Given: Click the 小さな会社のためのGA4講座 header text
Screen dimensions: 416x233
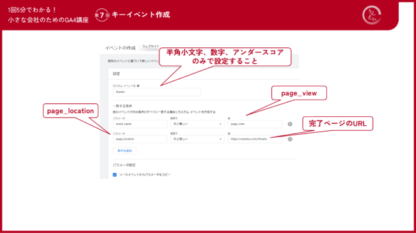Looking at the screenshot, I should (x=48, y=20).
